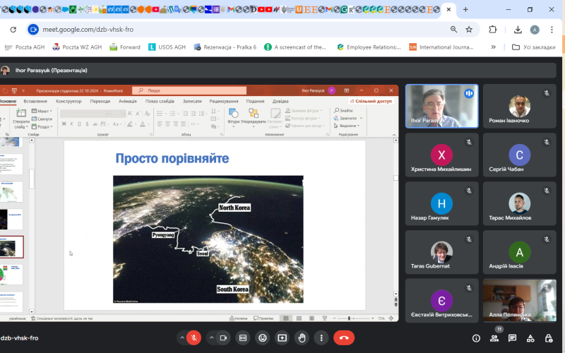
Task: Expand the hidden bookmarks chevron
Action: tap(493, 47)
